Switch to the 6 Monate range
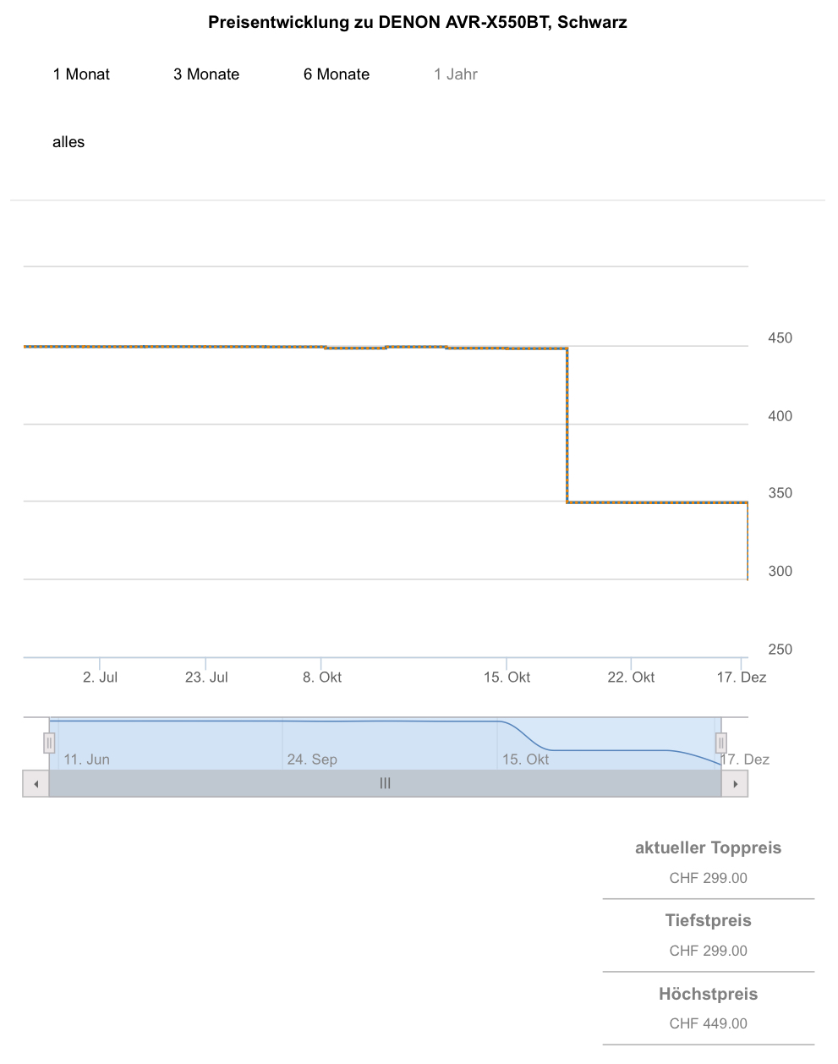Screen dimensions: 838x1064 click(x=337, y=74)
